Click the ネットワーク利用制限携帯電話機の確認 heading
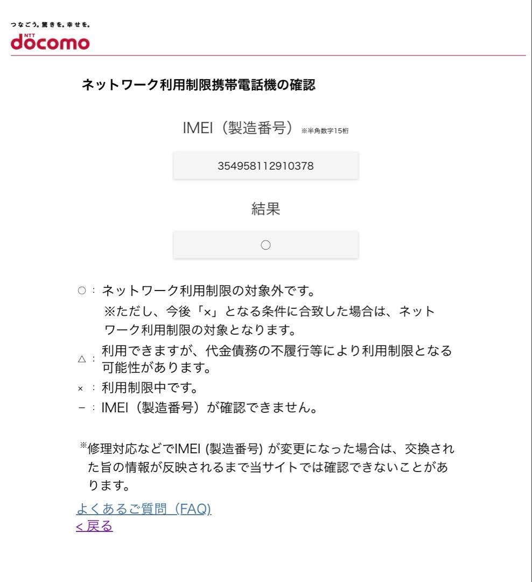This screenshot has height=582, width=532. pos(199,85)
